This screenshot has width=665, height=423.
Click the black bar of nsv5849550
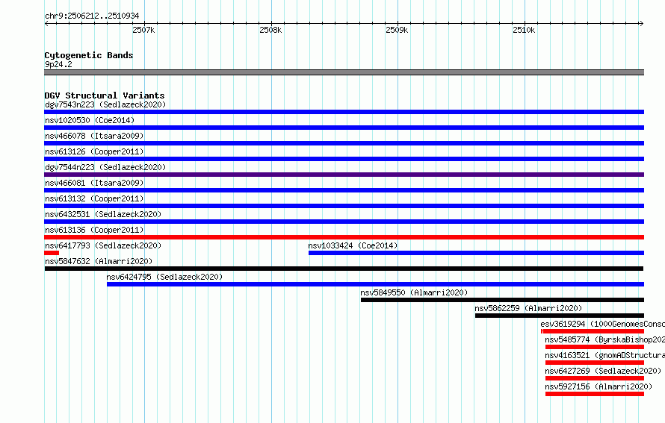(x=503, y=300)
